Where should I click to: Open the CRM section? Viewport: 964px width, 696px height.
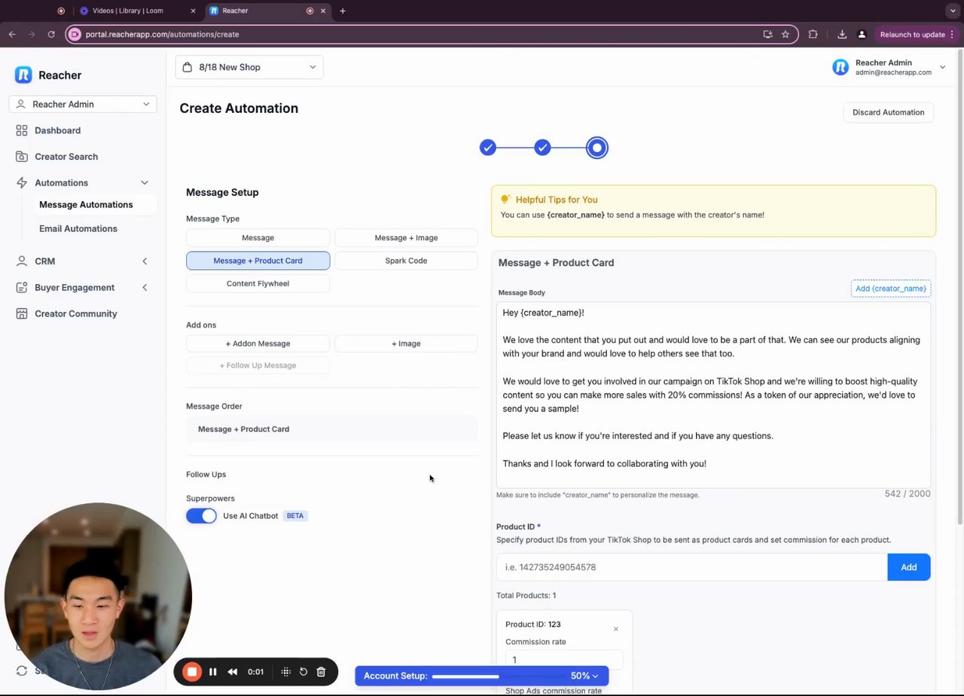click(x=44, y=261)
